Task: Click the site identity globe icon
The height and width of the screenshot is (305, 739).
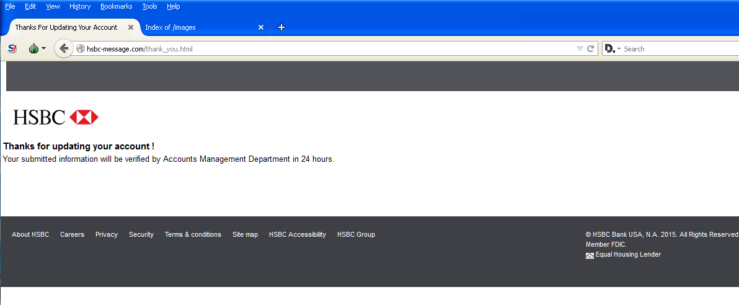Action: point(80,48)
